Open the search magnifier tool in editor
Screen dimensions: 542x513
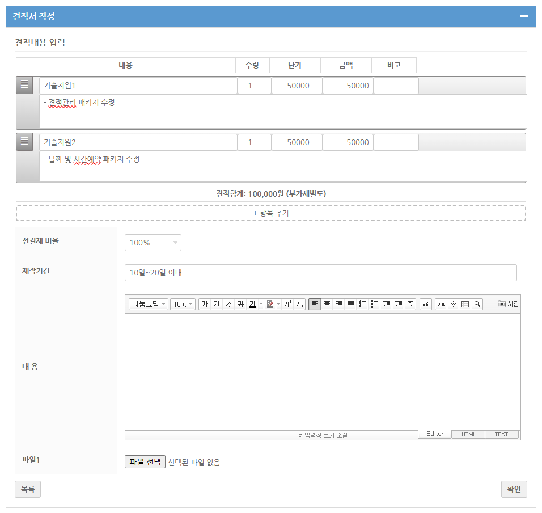477,304
